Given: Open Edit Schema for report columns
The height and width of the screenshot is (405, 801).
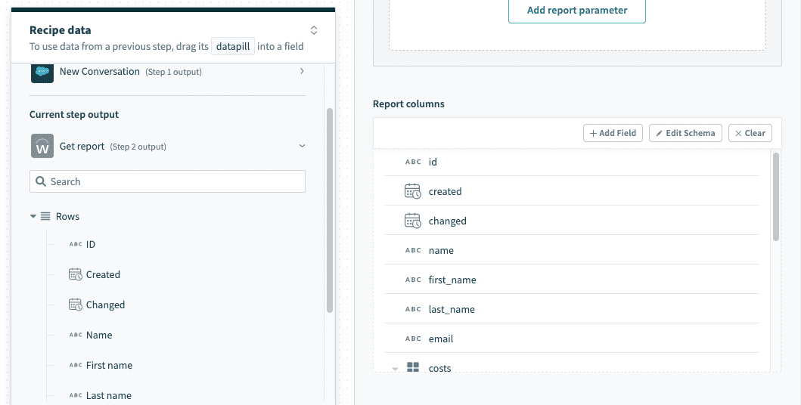Looking at the screenshot, I should [x=685, y=133].
